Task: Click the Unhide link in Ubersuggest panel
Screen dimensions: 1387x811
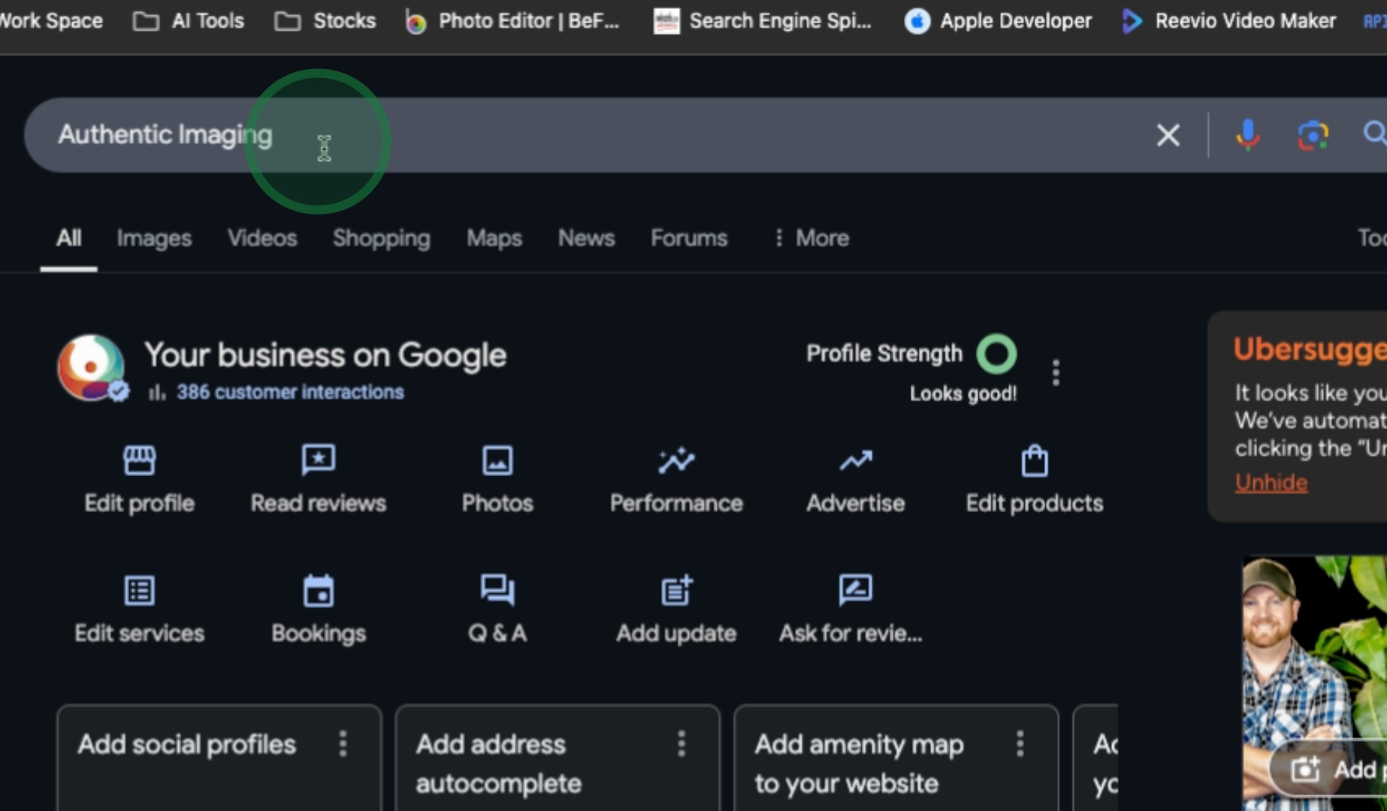Action: [x=1271, y=482]
